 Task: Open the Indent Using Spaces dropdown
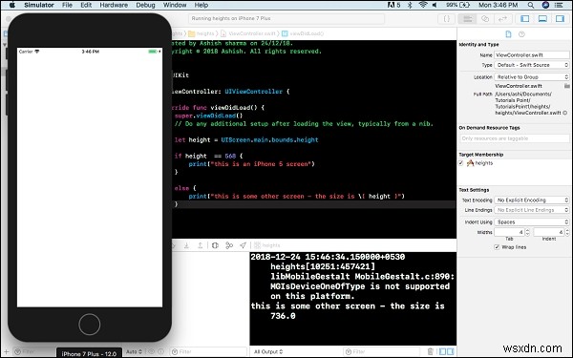point(531,222)
